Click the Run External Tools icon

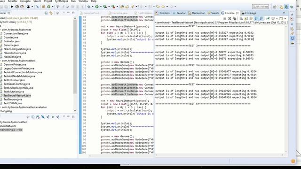click(x=113, y=7)
